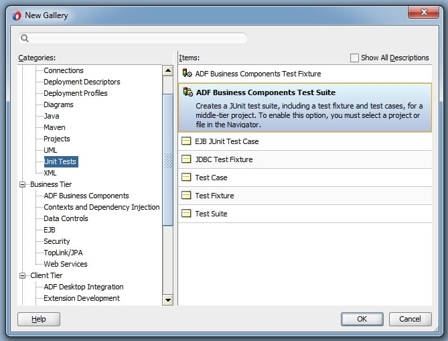The width and height of the screenshot is (448, 341).
Task: Click the JUnit test suite description text
Action: click(309, 115)
